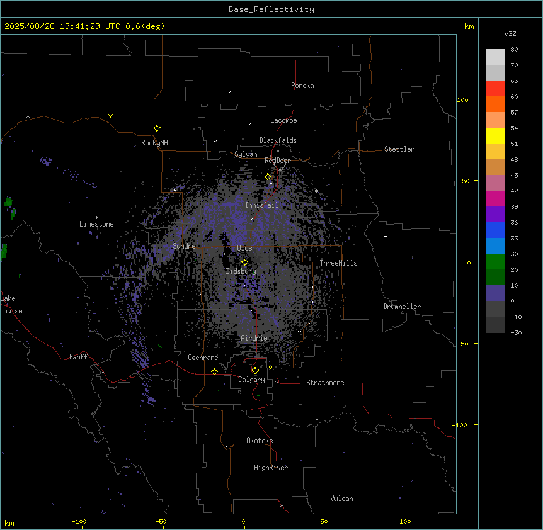Click the km label at top right

[x=469, y=26]
